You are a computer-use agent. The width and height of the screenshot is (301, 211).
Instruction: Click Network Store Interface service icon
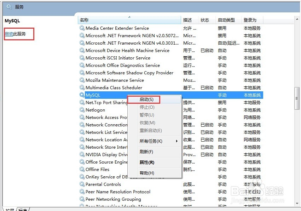(82, 147)
